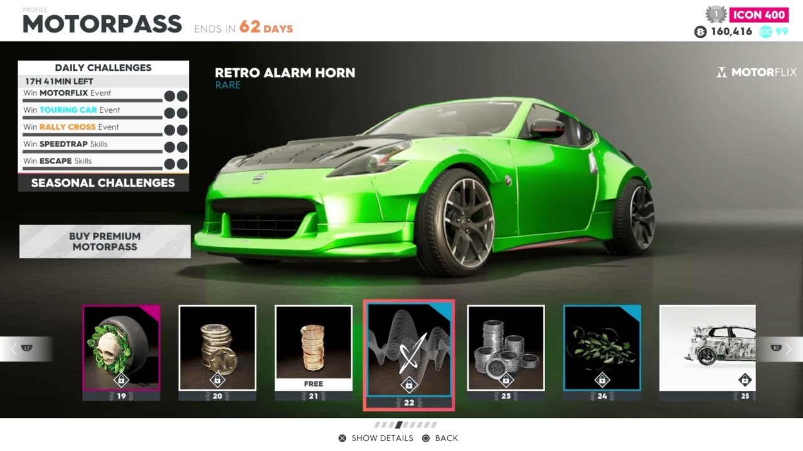Click the 17H 41MIN LEFT timer
The image size is (803, 451).
coord(59,81)
